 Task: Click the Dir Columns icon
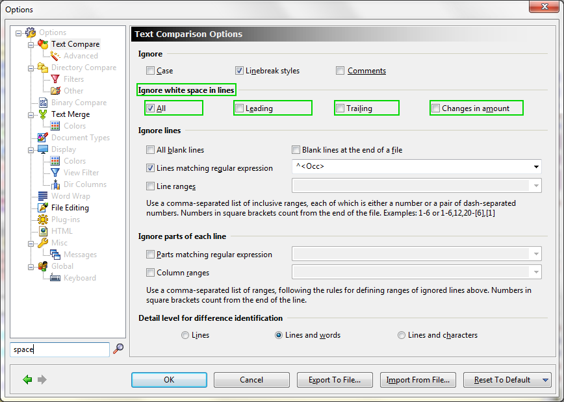click(x=55, y=184)
